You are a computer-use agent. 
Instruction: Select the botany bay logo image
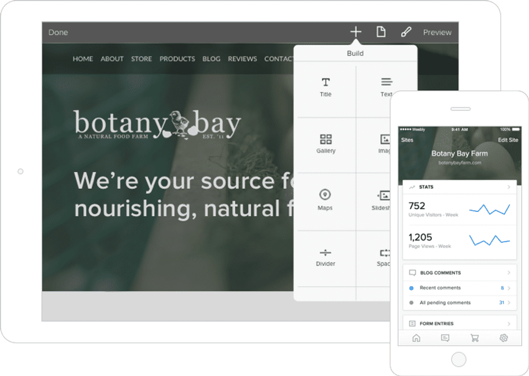(x=157, y=124)
